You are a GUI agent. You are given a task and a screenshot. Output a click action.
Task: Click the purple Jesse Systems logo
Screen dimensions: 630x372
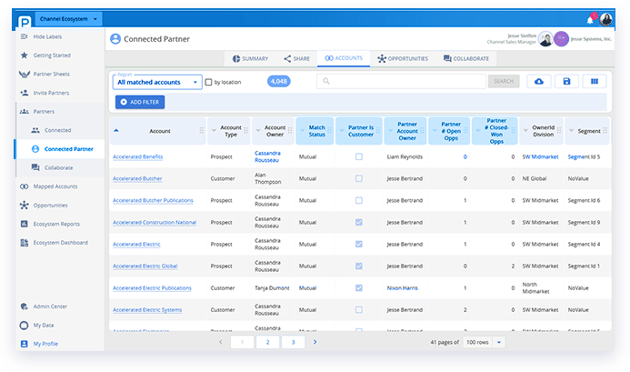tap(561, 39)
